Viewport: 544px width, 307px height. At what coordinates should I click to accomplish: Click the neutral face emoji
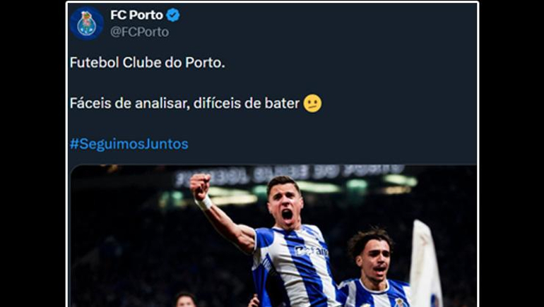click(312, 104)
